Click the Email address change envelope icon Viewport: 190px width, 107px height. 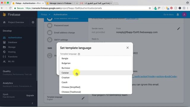point(50,32)
